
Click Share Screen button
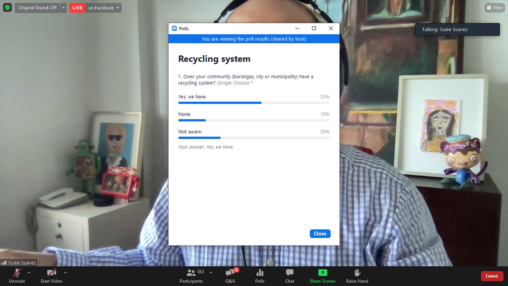323,276
